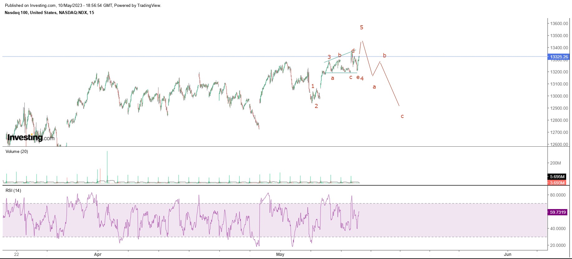
Task: Click the blue 13325.26 current price tag
Action: [x=559, y=57]
